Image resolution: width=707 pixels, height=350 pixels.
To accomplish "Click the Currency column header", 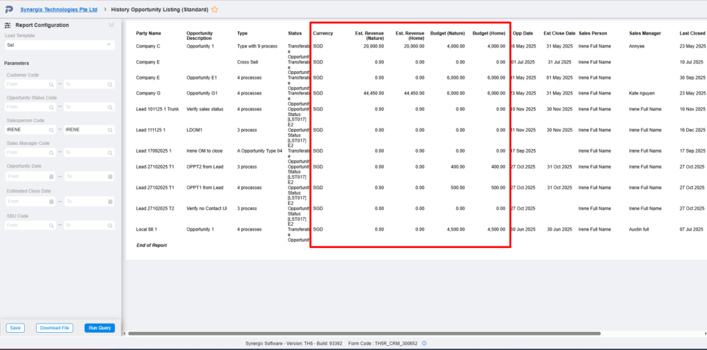I will (x=323, y=33).
